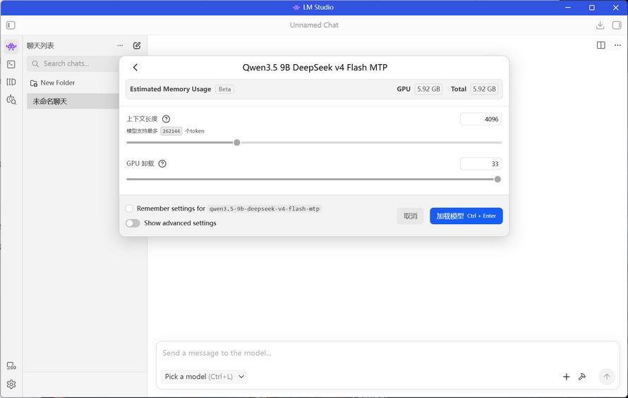Click the link devices icon above settings

[x=11, y=366]
